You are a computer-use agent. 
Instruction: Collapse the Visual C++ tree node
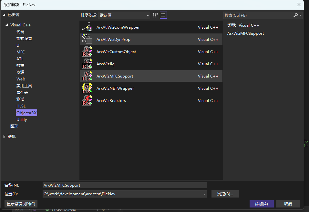tap(7, 25)
